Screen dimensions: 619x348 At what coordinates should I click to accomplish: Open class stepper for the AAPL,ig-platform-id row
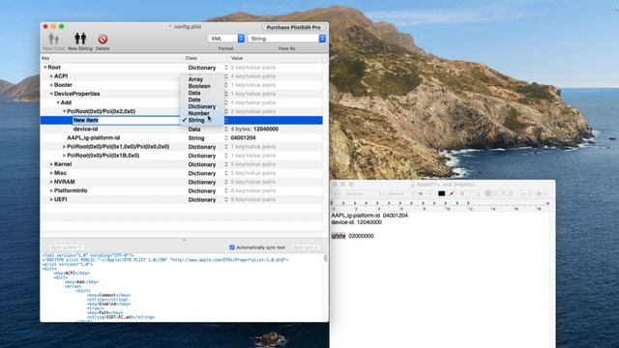click(226, 137)
